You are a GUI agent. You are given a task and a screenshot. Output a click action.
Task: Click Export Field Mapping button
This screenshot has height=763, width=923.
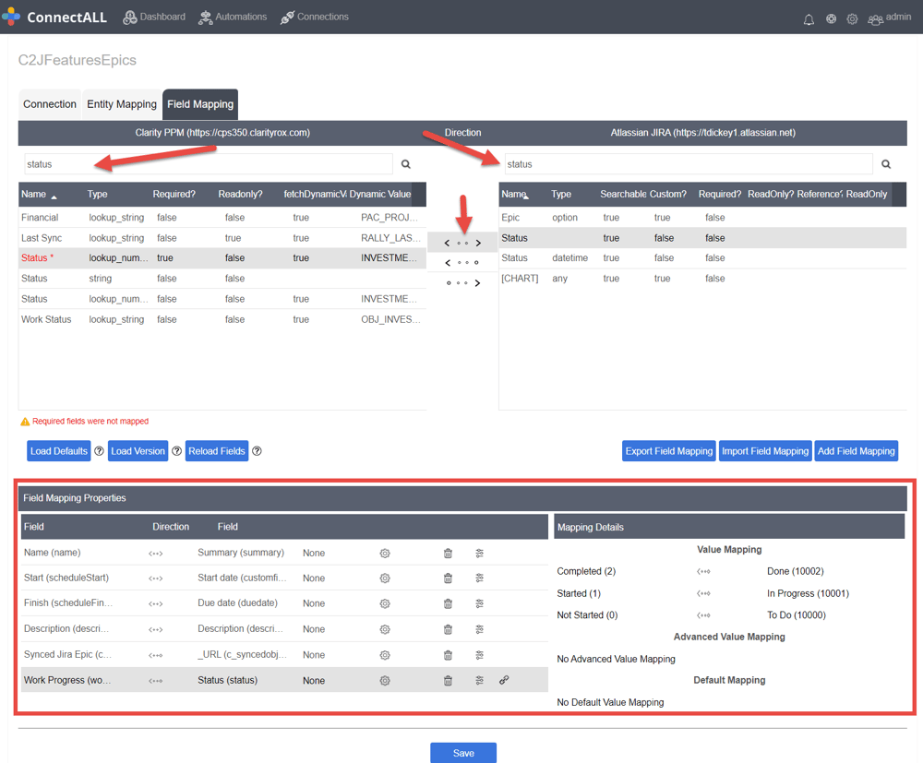[x=668, y=451]
